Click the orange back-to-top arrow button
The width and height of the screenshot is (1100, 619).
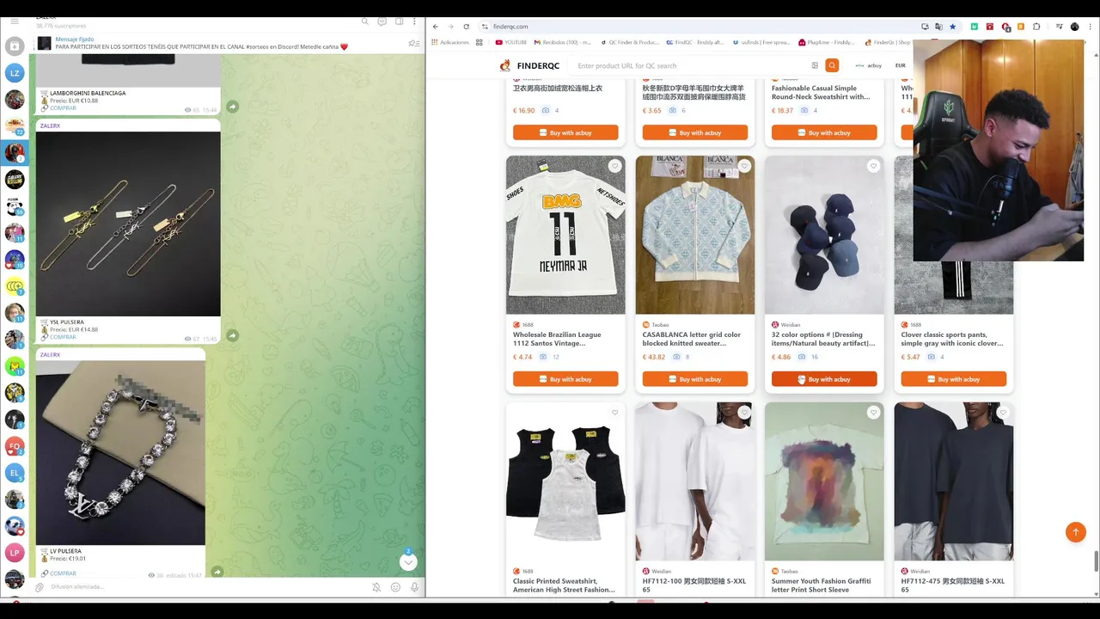pyautogui.click(x=1075, y=532)
